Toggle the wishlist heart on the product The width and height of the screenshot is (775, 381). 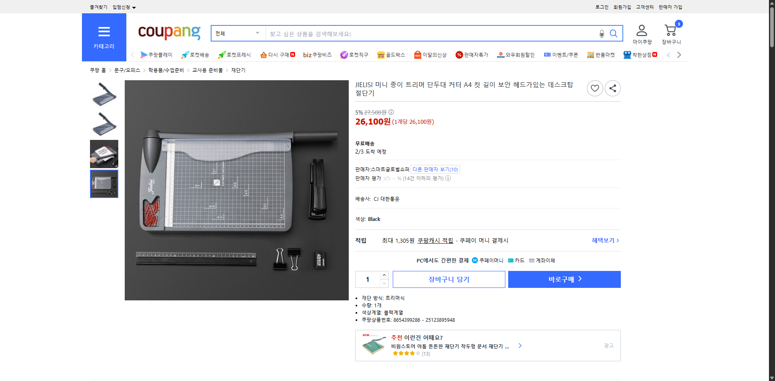coord(595,88)
